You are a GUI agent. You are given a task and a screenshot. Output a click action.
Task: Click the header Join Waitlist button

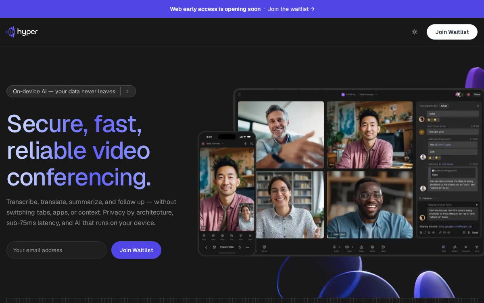coord(452,32)
